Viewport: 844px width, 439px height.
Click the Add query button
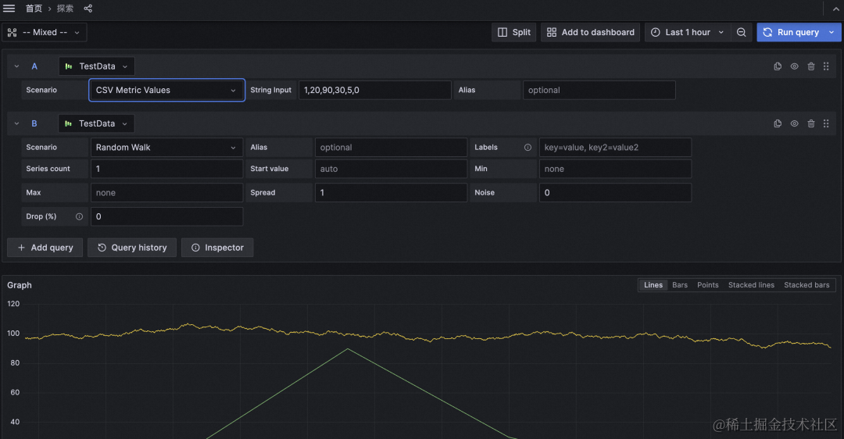(x=45, y=248)
